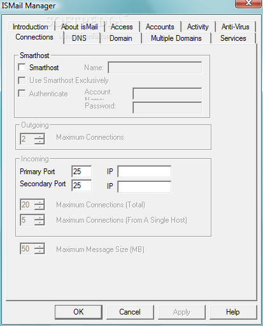This screenshot has width=263, height=326.
Task: Increase Outgoing Maximum Connections spinner
Action: [39, 136]
